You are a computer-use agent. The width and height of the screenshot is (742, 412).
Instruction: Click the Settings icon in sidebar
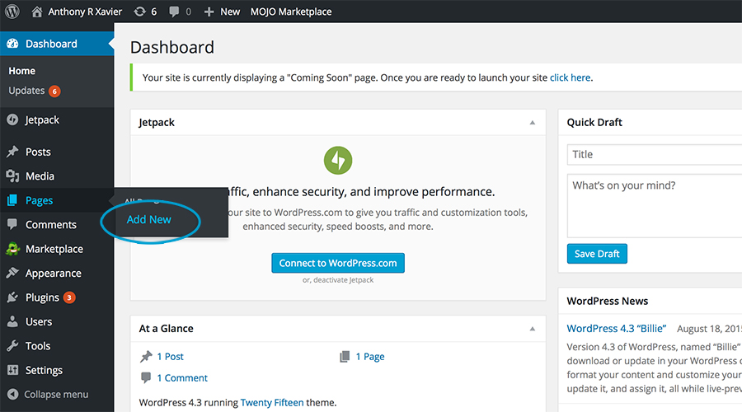12,370
